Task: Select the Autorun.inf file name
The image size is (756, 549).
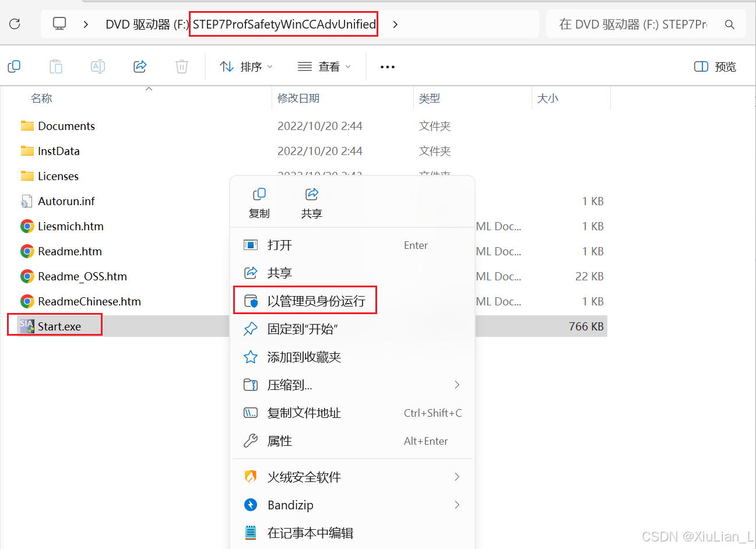Action: pyautogui.click(x=66, y=201)
